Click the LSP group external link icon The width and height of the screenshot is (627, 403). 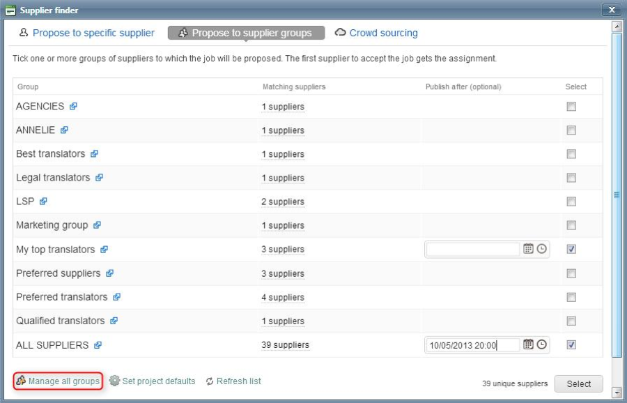(43, 201)
